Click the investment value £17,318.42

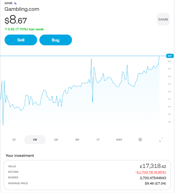(153, 166)
